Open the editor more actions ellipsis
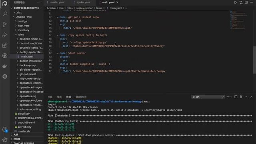Viewport: 256px width, 144px height. point(252,2)
